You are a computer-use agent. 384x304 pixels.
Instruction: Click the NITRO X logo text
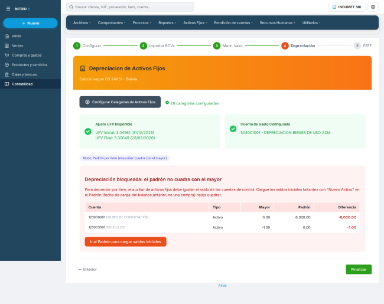(x=22, y=9)
